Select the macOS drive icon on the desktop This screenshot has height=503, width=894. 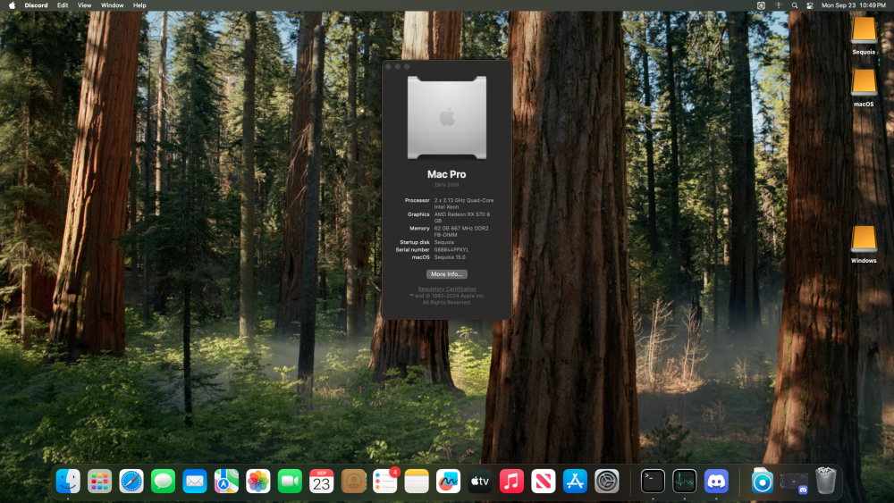click(864, 83)
